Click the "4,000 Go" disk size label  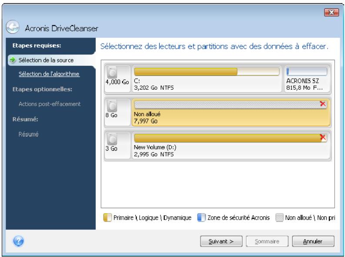117,82
